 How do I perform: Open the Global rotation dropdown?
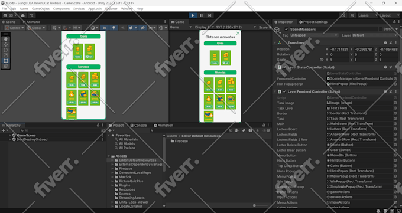coord(37,27)
